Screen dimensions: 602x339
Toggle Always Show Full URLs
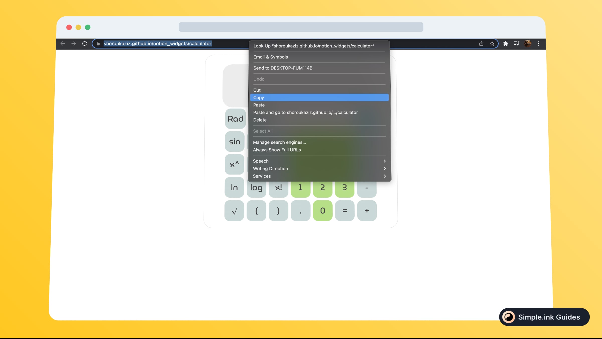[319, 150]
